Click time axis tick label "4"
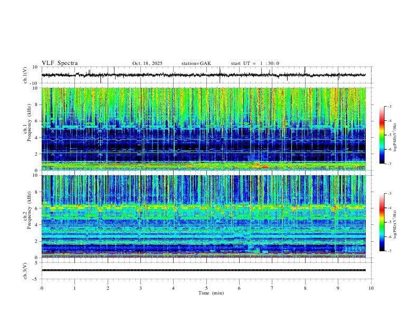The width and height of the screenshot is (418, 323). tap(174, 288)
